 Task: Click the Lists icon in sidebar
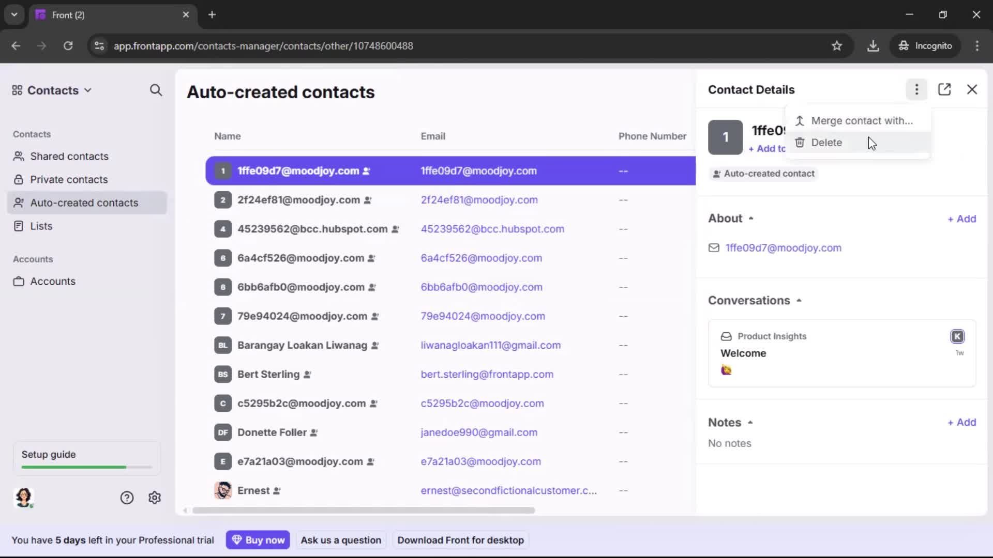pos(19,226)
